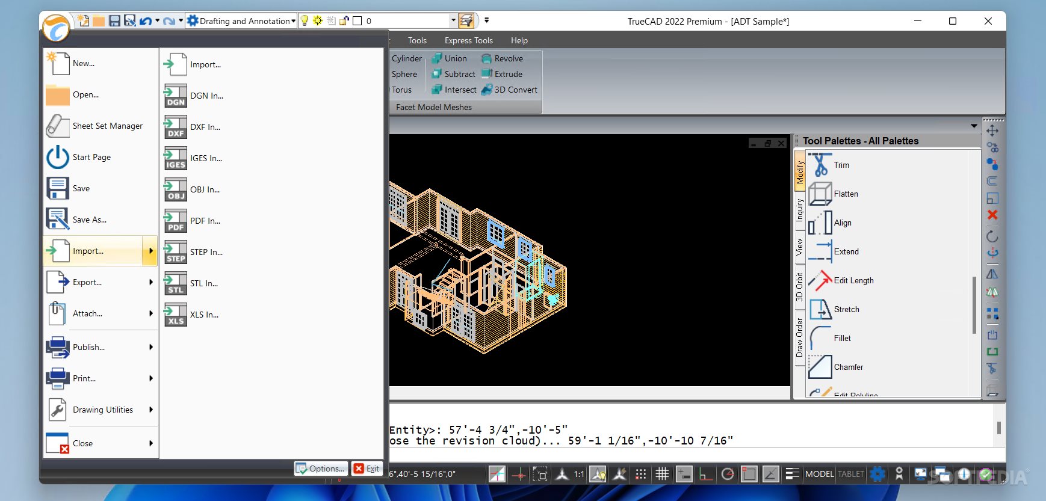
Task: Select the XLS In import option
Action: click(x=192, y=315)
